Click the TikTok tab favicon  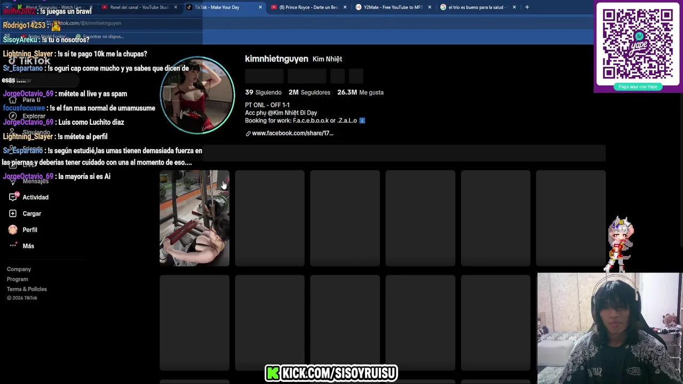tap(189, 7)
